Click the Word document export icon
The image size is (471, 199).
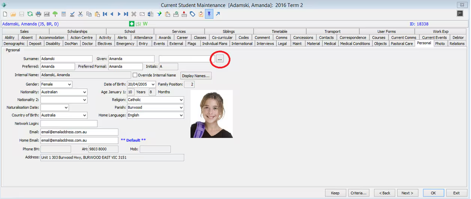tap(151, 14)
